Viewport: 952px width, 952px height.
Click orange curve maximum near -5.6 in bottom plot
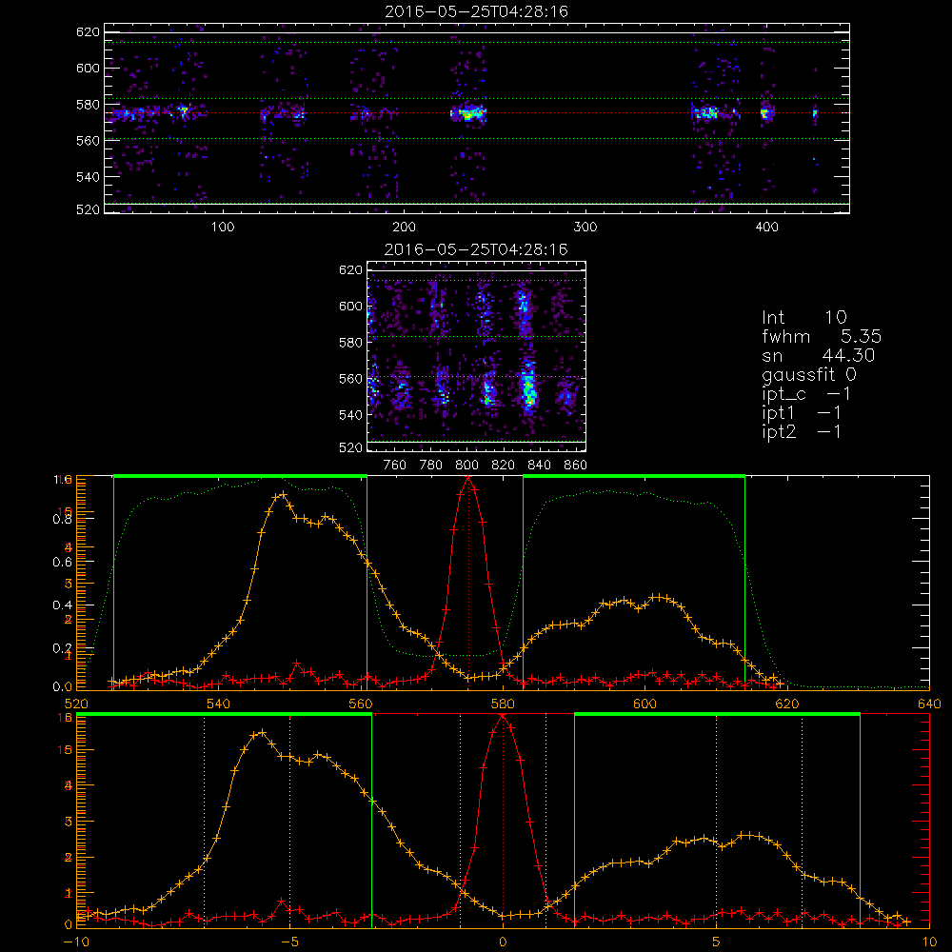[262, 732]
